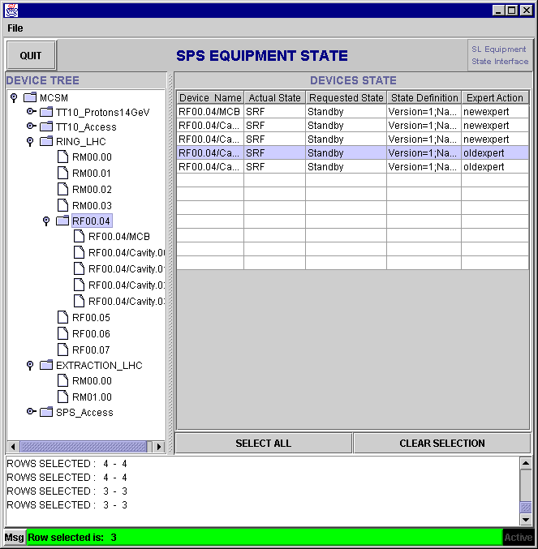
Task: Expand the TT10_Access node
Action: (x=31, y=126)
